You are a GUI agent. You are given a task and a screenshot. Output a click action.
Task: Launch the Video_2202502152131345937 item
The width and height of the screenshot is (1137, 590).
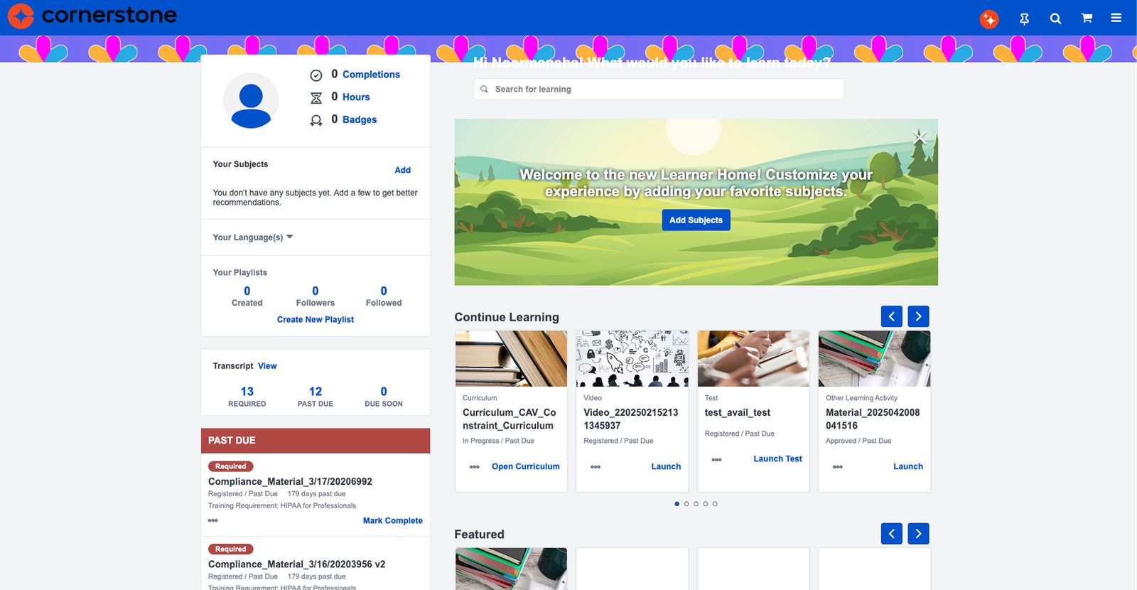pyautogui.click(x=666, y=467)
